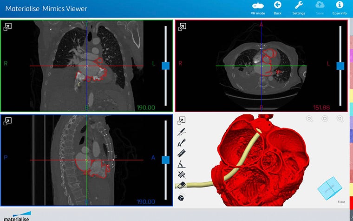
Task: Select the drawing pen tool in 3D view
Action: point(182,131)
